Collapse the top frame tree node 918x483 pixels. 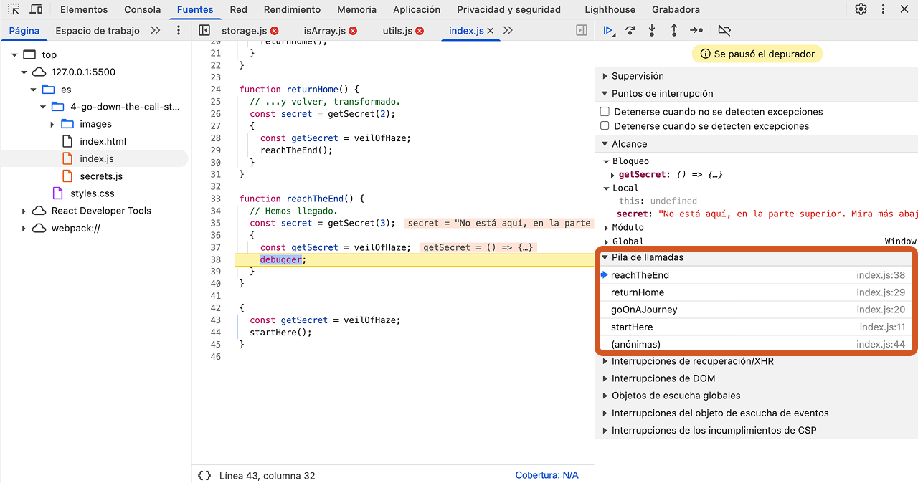[14, 55]
